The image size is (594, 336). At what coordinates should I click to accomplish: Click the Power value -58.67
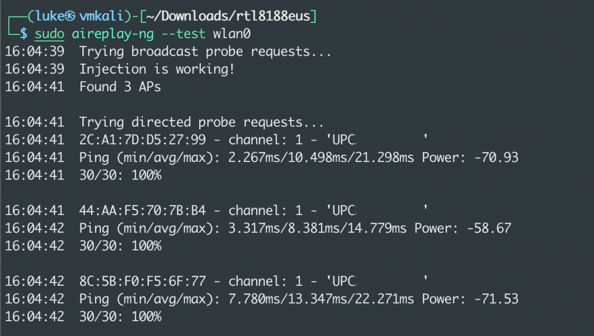489,228
